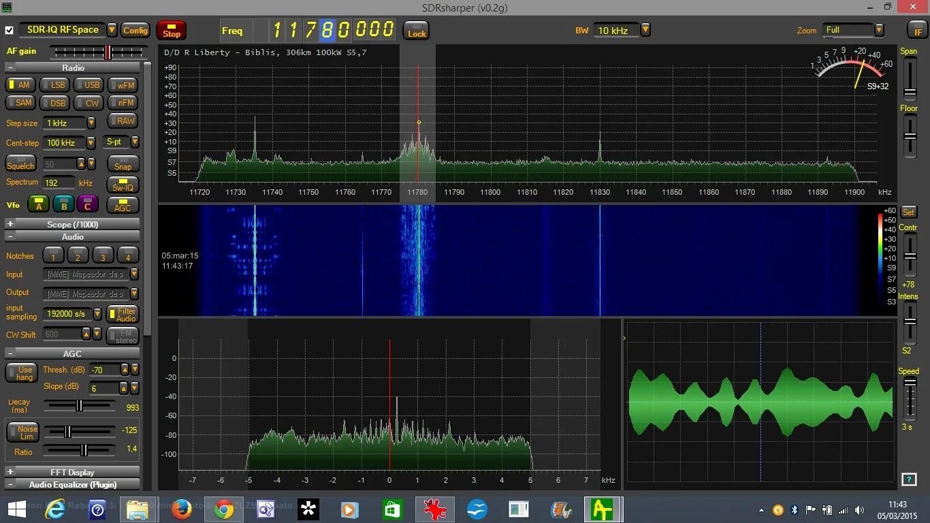
Task: Open the BW dropdown
Action: point(644,30)
